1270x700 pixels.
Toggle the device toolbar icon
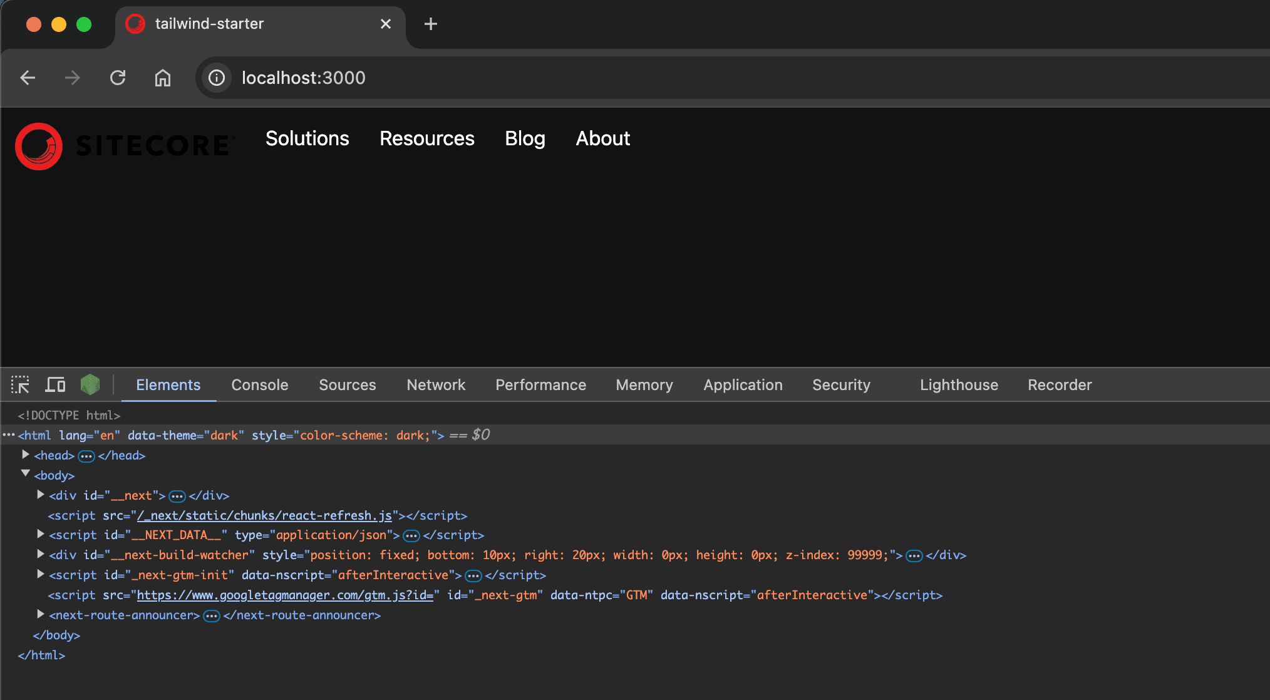click(55, 384)
